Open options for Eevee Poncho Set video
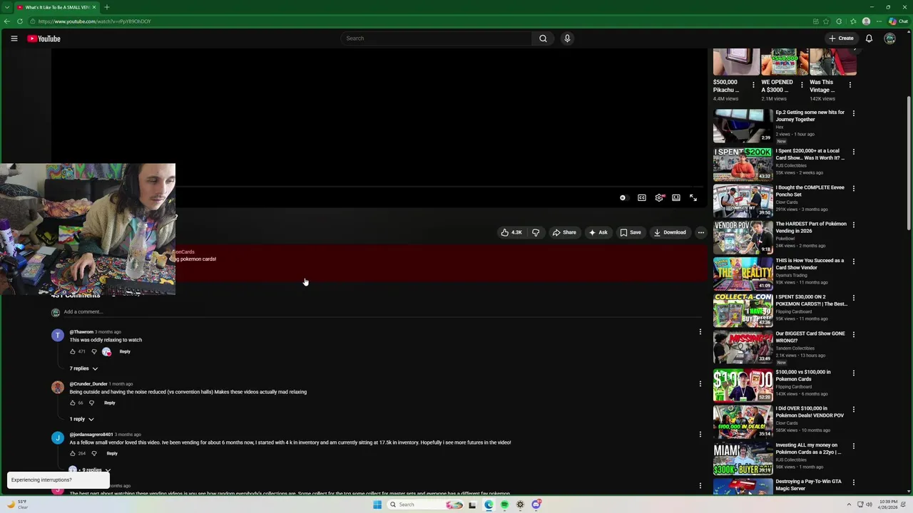Screen dimensions: 913x513 (853, 189)
